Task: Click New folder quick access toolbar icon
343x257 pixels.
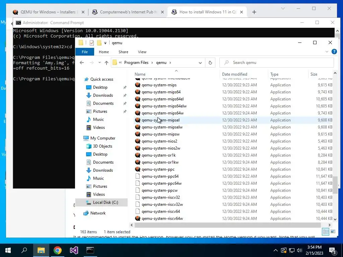Action: point(99,43)
